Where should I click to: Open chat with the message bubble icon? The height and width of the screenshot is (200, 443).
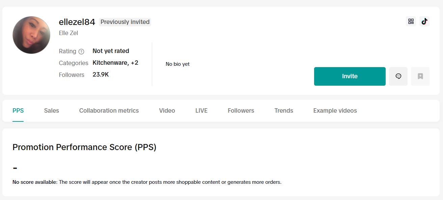(x=398, y=76)
